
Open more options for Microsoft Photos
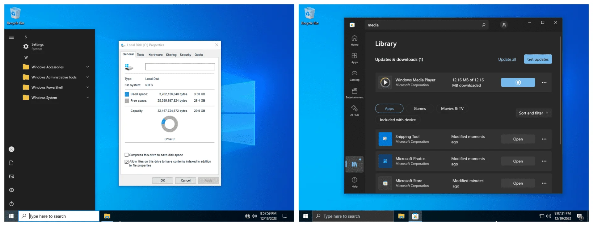tap(544, 161)
